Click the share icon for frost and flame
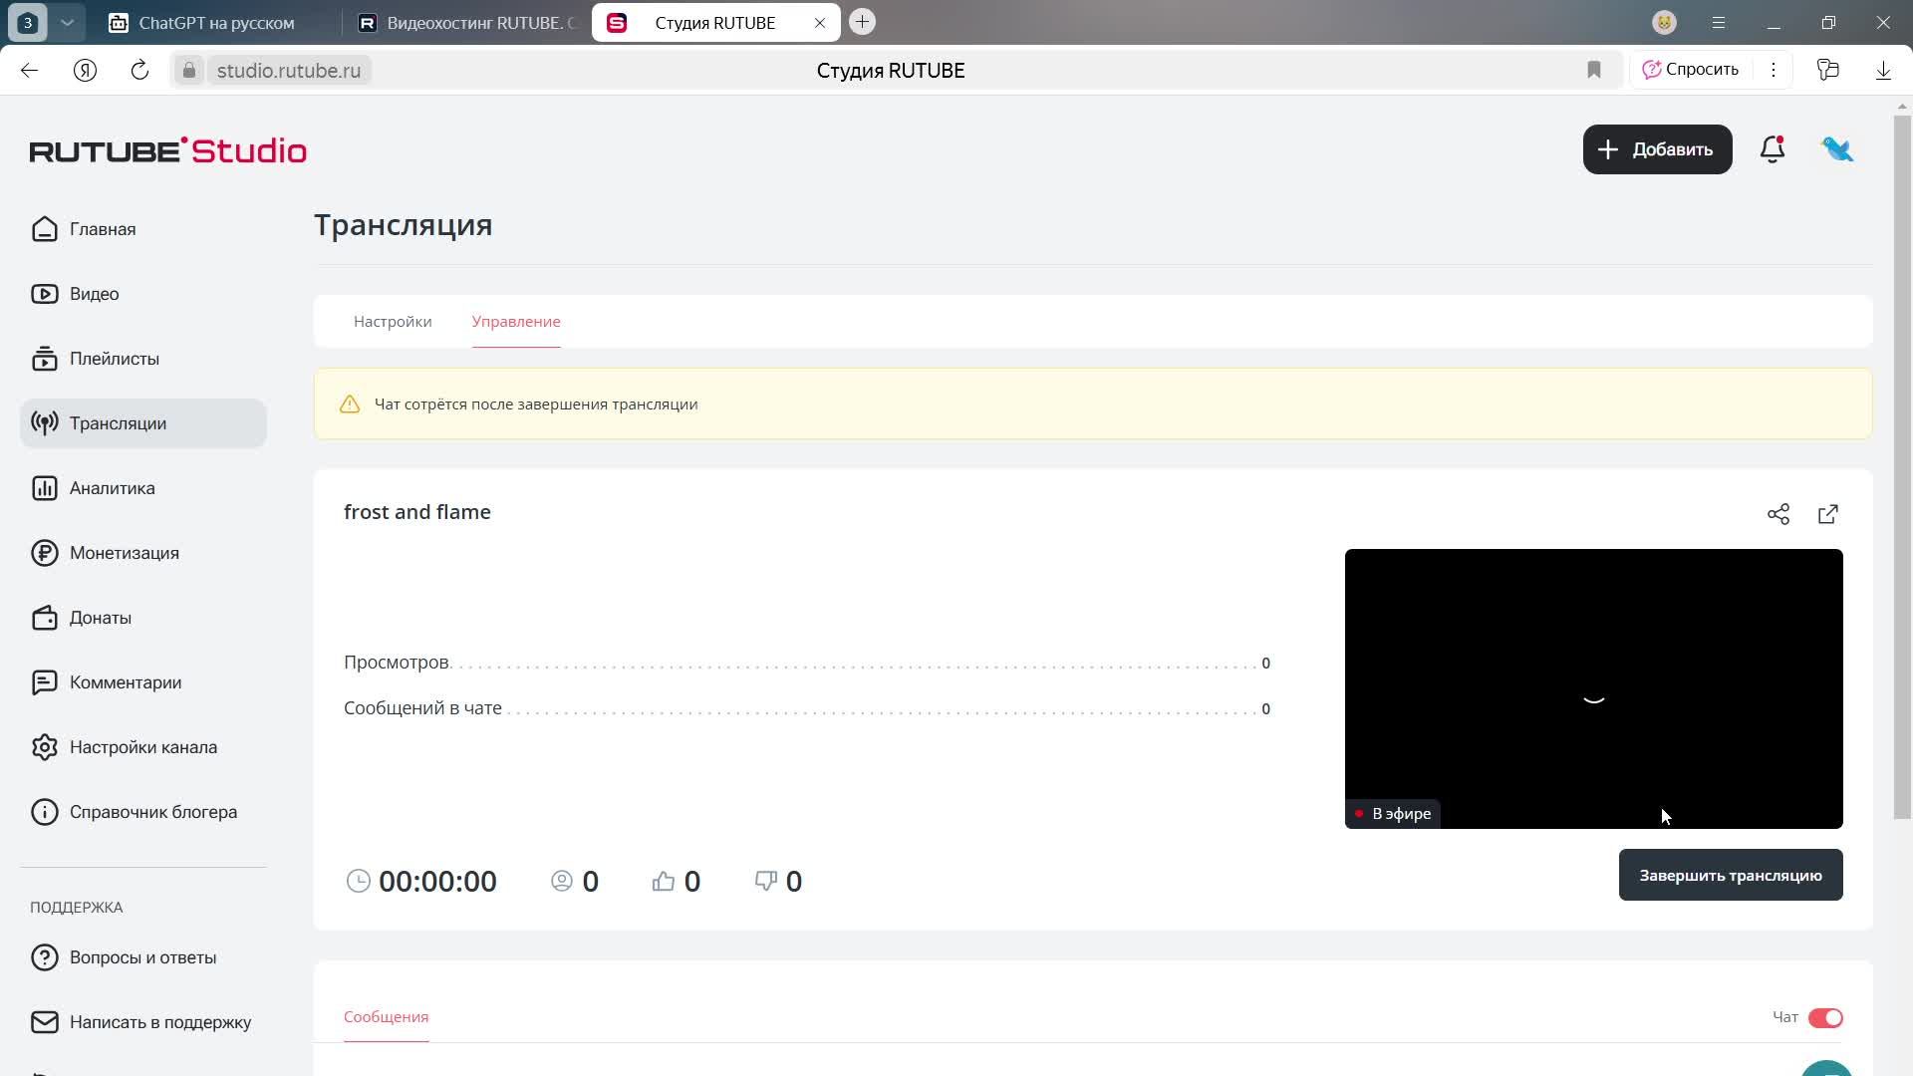 [x=1778, y=514]
